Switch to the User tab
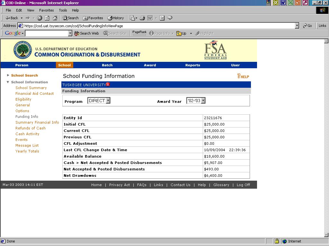Screen dimensions: 329x246 (x=236, y=65)
